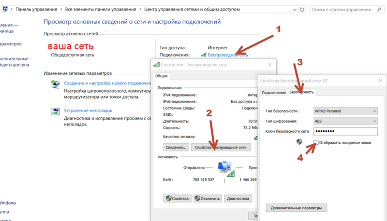
Task: Switch to the Подключение tab
Action: tap(274, 92)
